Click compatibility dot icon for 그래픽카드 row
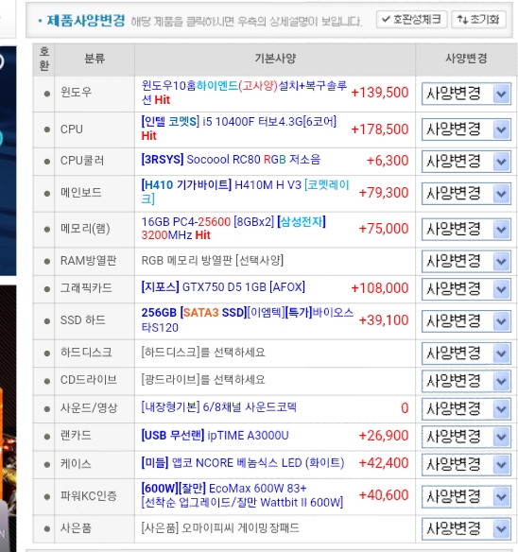This screenshot has height=552, width=518. coord(47,289)
